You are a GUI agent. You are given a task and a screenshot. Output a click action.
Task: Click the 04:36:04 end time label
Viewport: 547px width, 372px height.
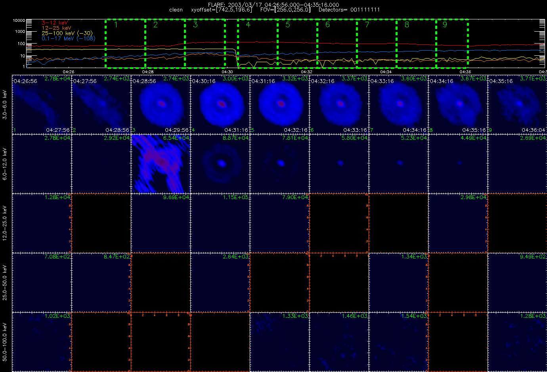point(534,130)
